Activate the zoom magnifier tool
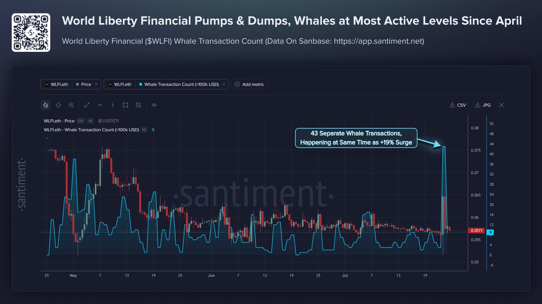Screen dimensions: 542x304 [71, 105]
